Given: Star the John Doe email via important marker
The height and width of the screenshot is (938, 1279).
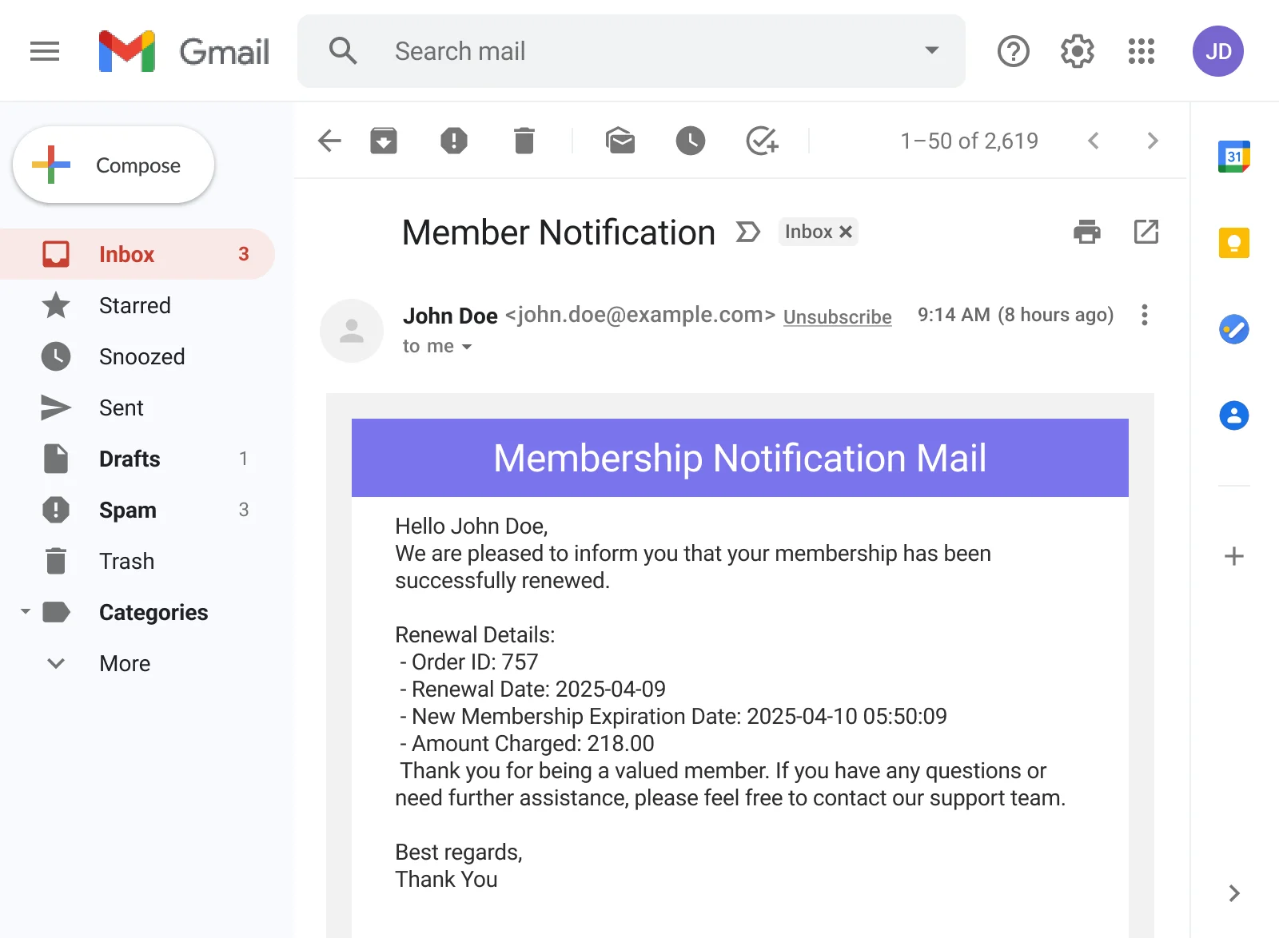Looking at the screenshot, I should (747, 232).
